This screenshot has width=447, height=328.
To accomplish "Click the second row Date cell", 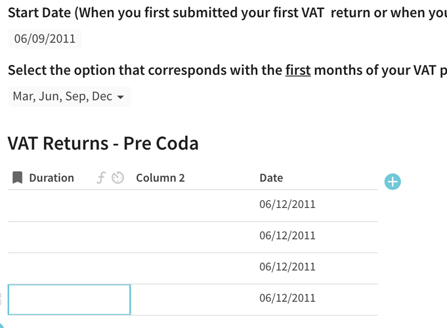I will 287,236.
